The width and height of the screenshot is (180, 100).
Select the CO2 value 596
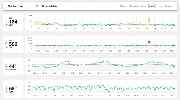(x=13, y=44)
